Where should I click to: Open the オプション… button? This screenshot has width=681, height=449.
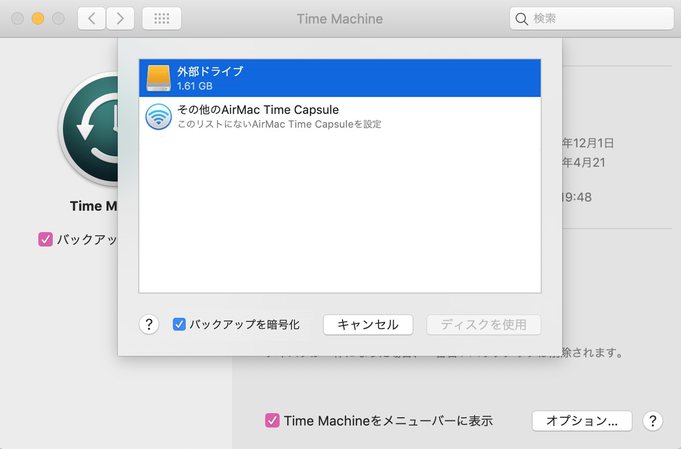tap(582, 421)
